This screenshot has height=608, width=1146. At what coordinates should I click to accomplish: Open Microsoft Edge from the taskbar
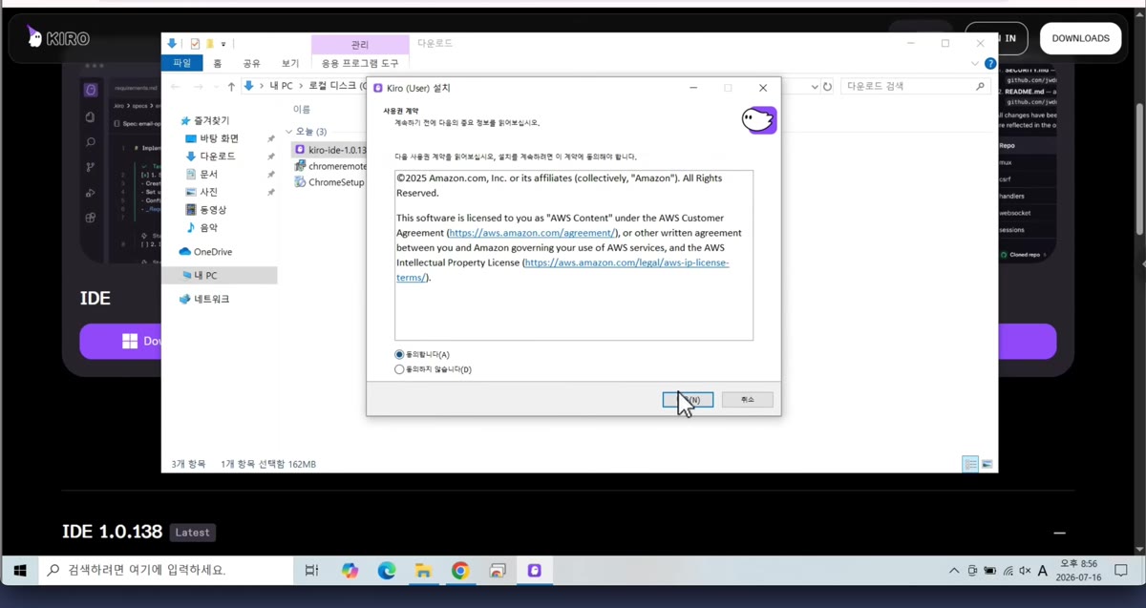click(x=386, y=571)
